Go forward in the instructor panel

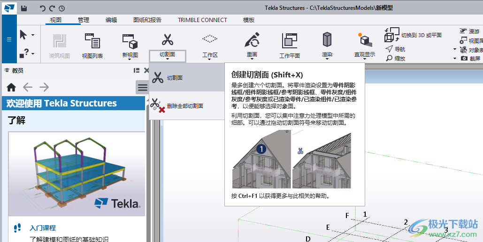click(x=44, y=87)
